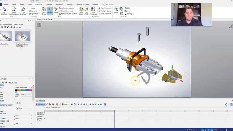The width and height of the screenshot is (233, 131).
Task: Open the Copy Location dropdown
Action: tap(23, 11)
